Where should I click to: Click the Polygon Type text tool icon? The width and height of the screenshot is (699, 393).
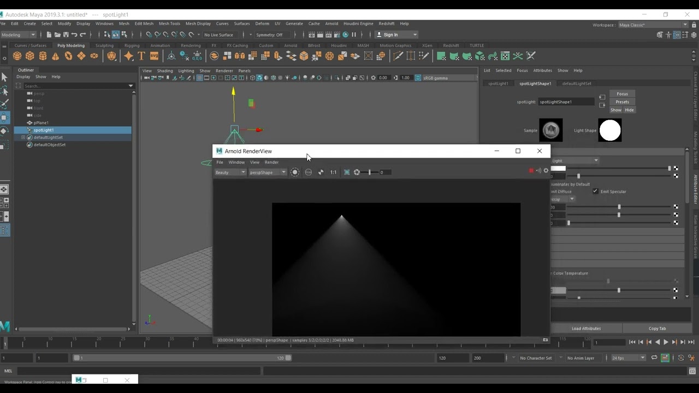pos(141,56)
